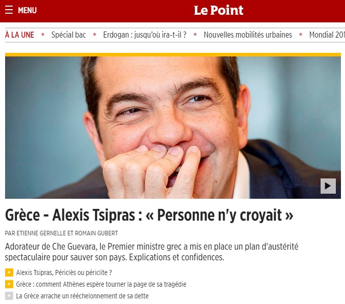Play the video on the Tsipras photo

(328, 186)
